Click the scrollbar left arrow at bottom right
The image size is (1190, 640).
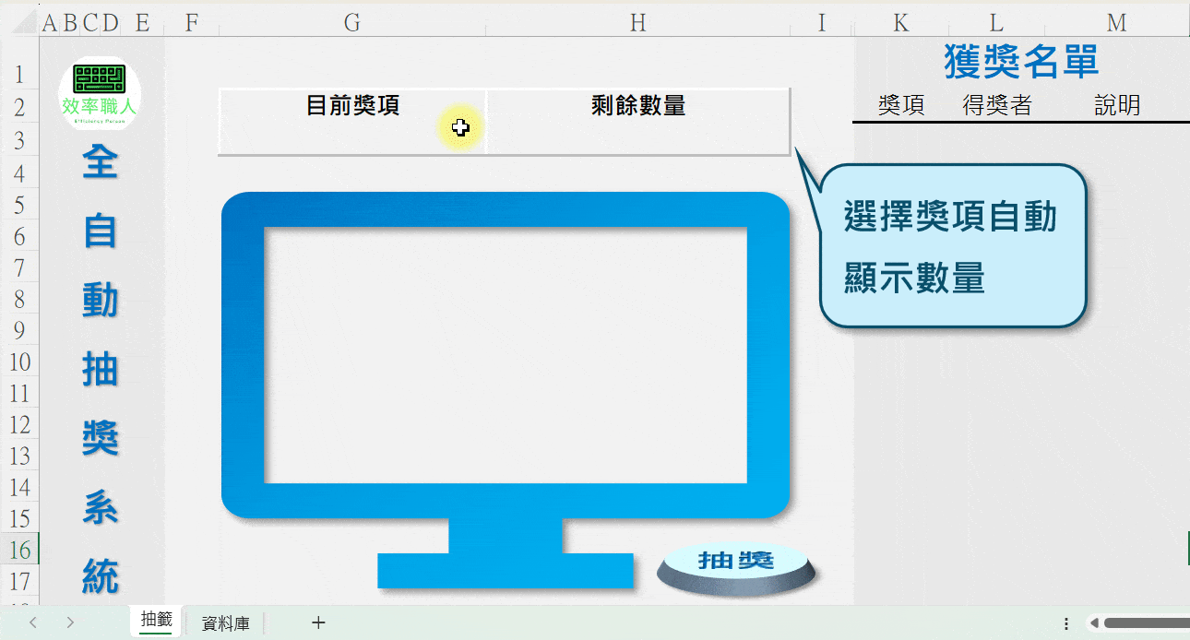1093,623
